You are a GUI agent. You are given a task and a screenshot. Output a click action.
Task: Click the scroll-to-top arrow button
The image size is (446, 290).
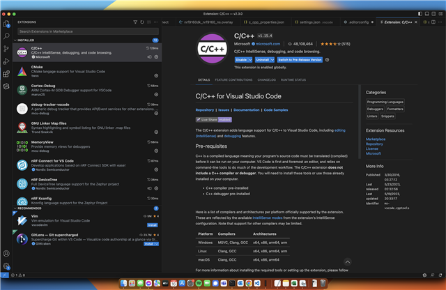[x=348, y=262]
